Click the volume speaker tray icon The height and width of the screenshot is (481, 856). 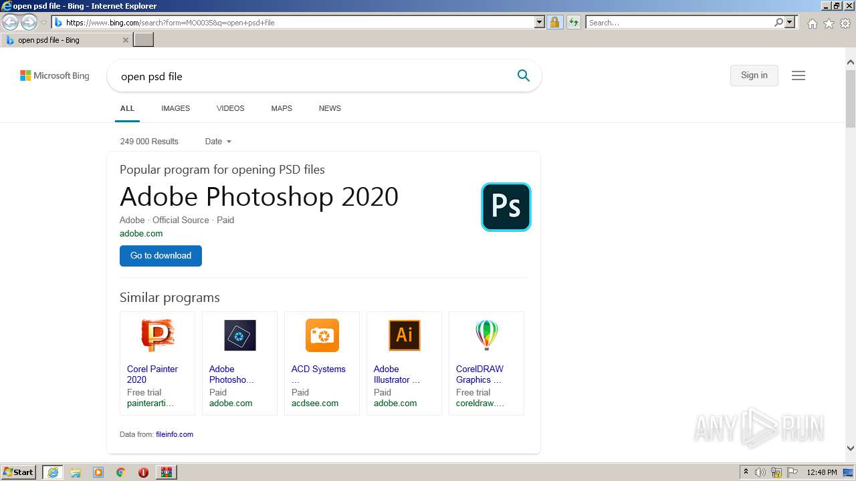[x=760, y=472]
